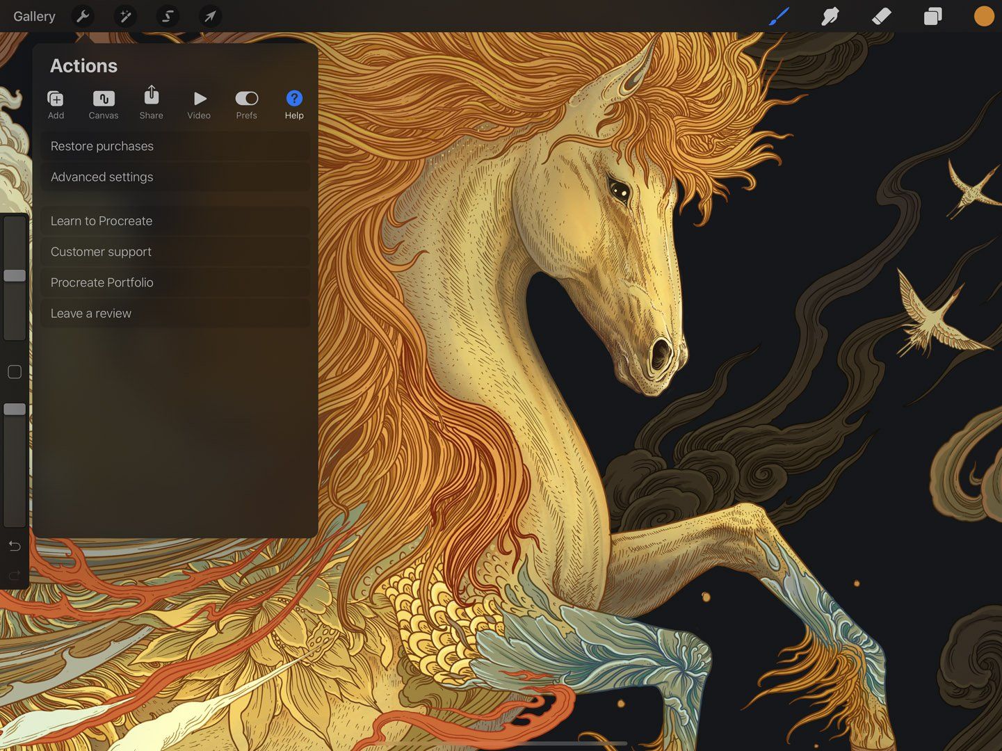The image size is (1002, 751).
Task: Open the Video tab
Action: (x=199, y=104)
